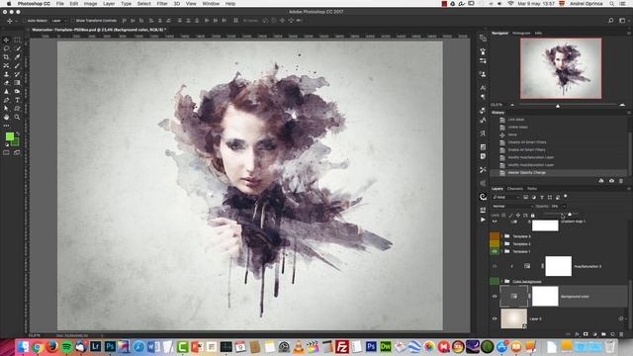Open the Auto-Select Layer dropdown
The image size is (633, 356).
(59, 21)
